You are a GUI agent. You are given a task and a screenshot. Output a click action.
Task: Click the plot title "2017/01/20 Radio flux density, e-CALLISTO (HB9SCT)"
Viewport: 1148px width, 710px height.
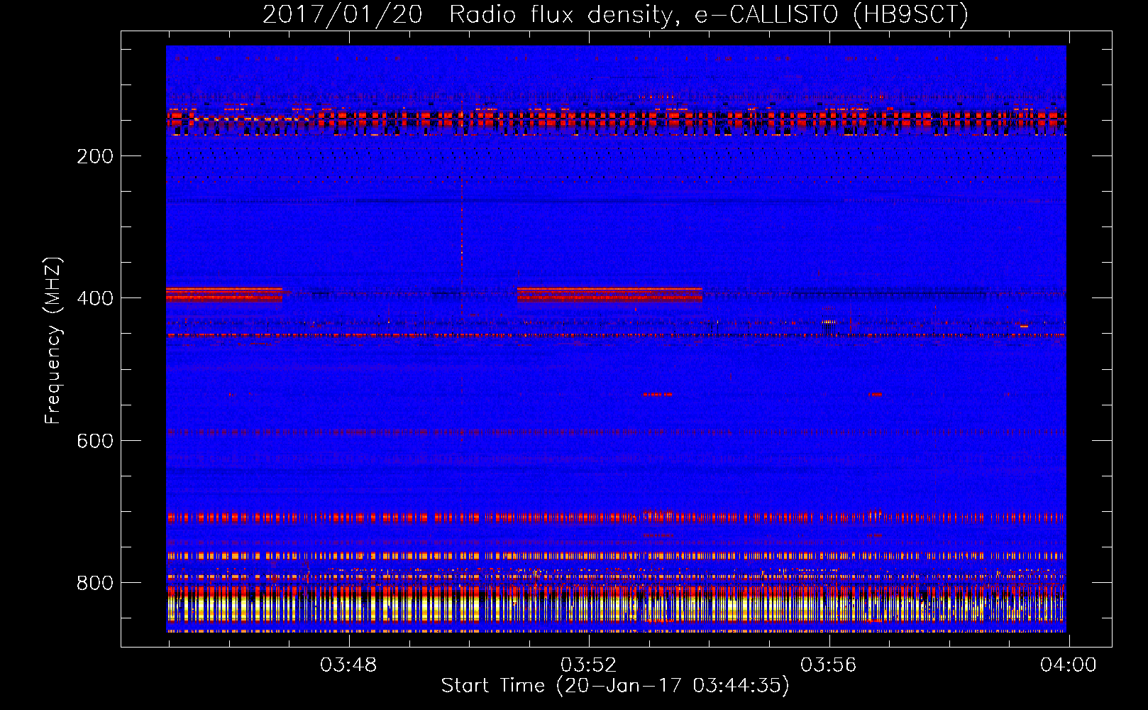(615, 14)
